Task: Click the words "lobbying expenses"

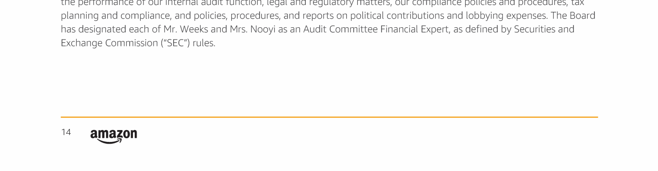Action: (506, 15)
